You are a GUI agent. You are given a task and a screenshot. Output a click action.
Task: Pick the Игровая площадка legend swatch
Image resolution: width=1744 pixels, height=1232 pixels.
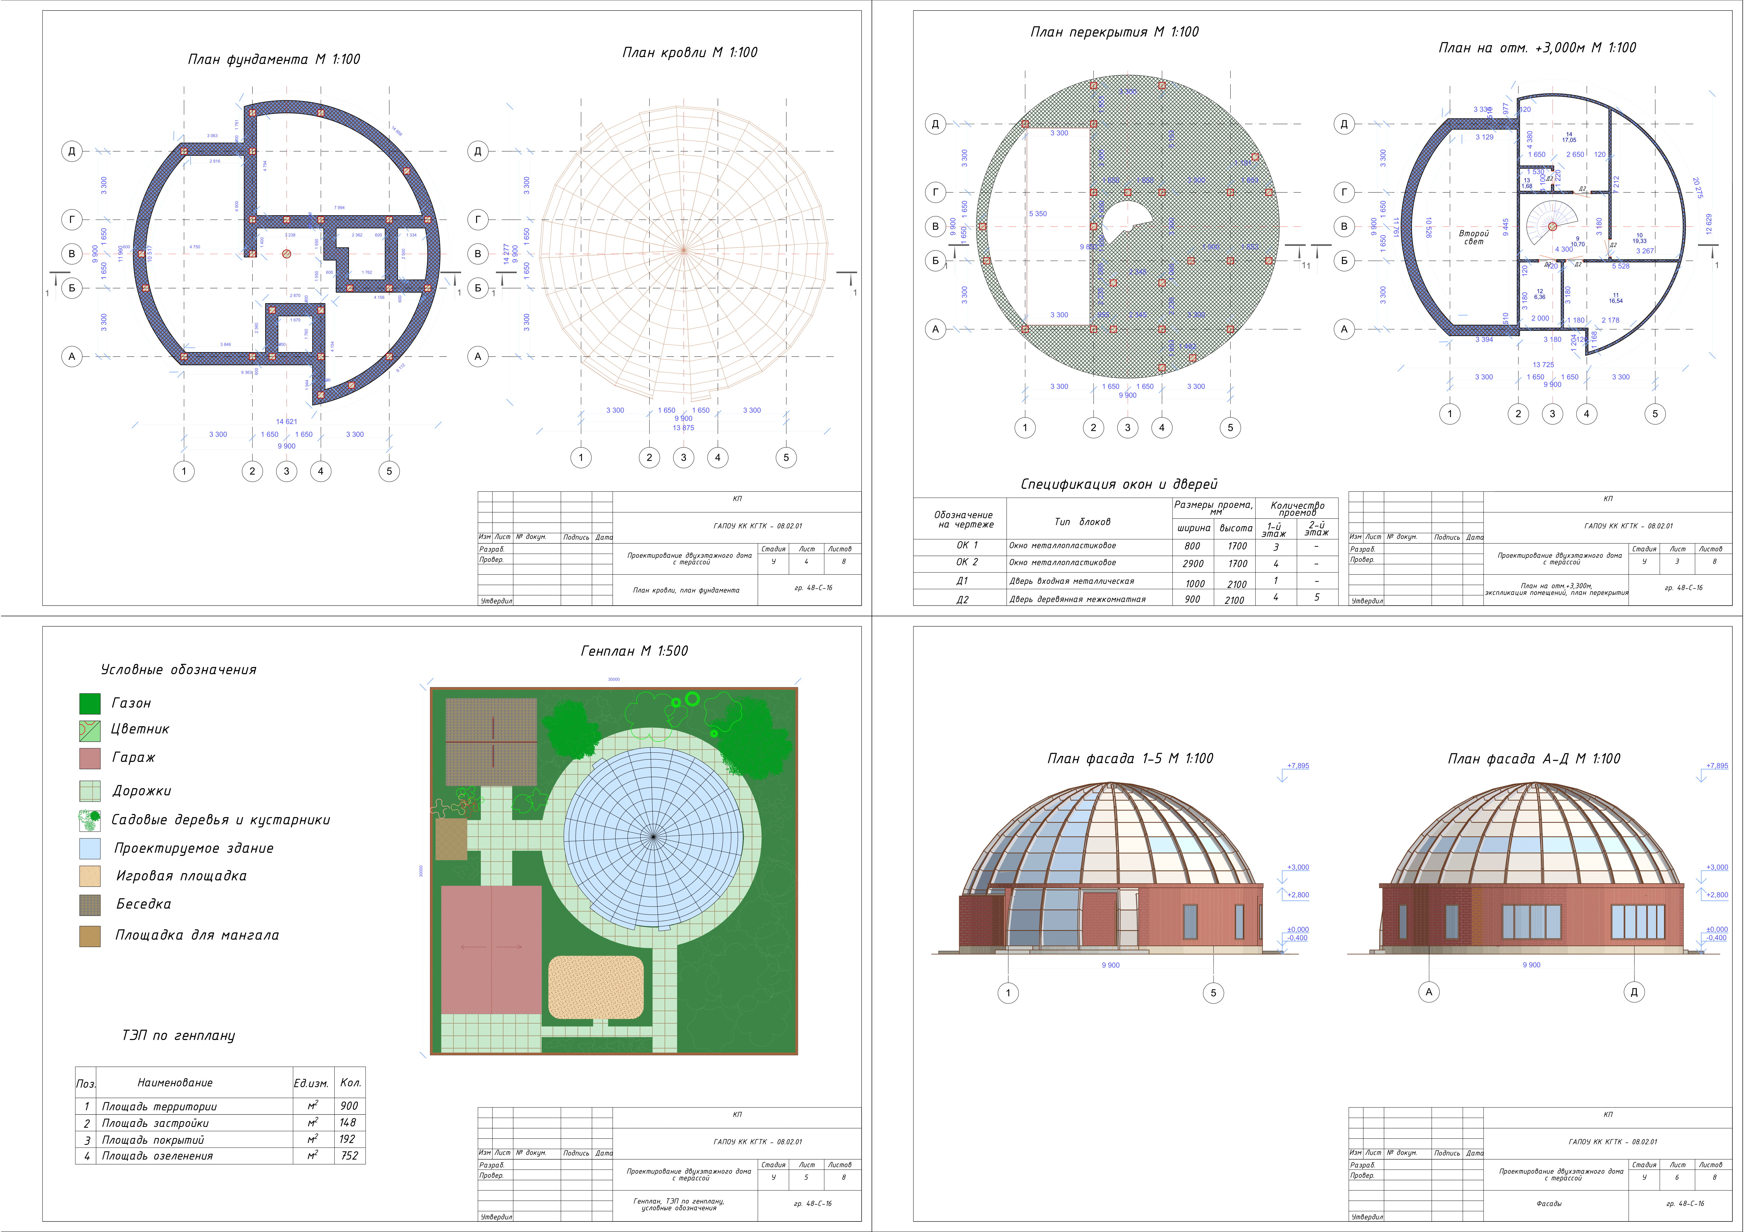click(x=90, y=876)
